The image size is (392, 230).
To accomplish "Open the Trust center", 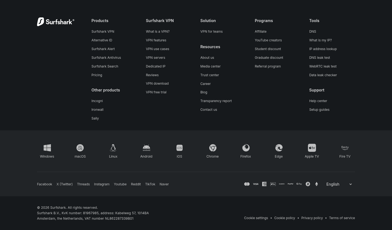I will 210,75.
